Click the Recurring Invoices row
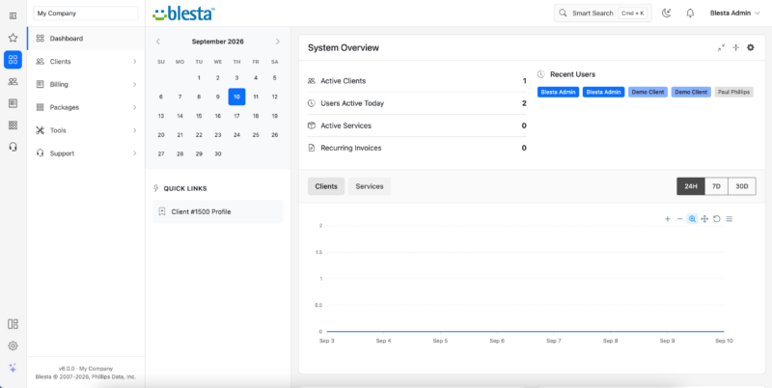The height and width of the screenshot is (388, 772). coord(417,148)
